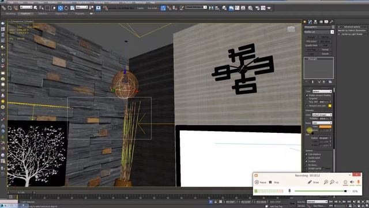Toggle the Double-sided checkbox
Image resolution: width=369 pixels, height=208 pixels.
[307, 158]
